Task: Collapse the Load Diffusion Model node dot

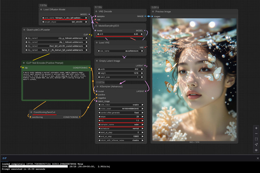Action: 40,9
